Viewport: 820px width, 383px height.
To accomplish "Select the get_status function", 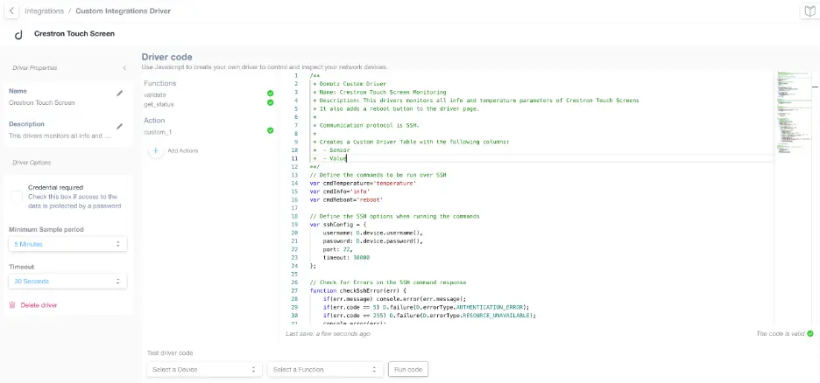I will 159,104.
